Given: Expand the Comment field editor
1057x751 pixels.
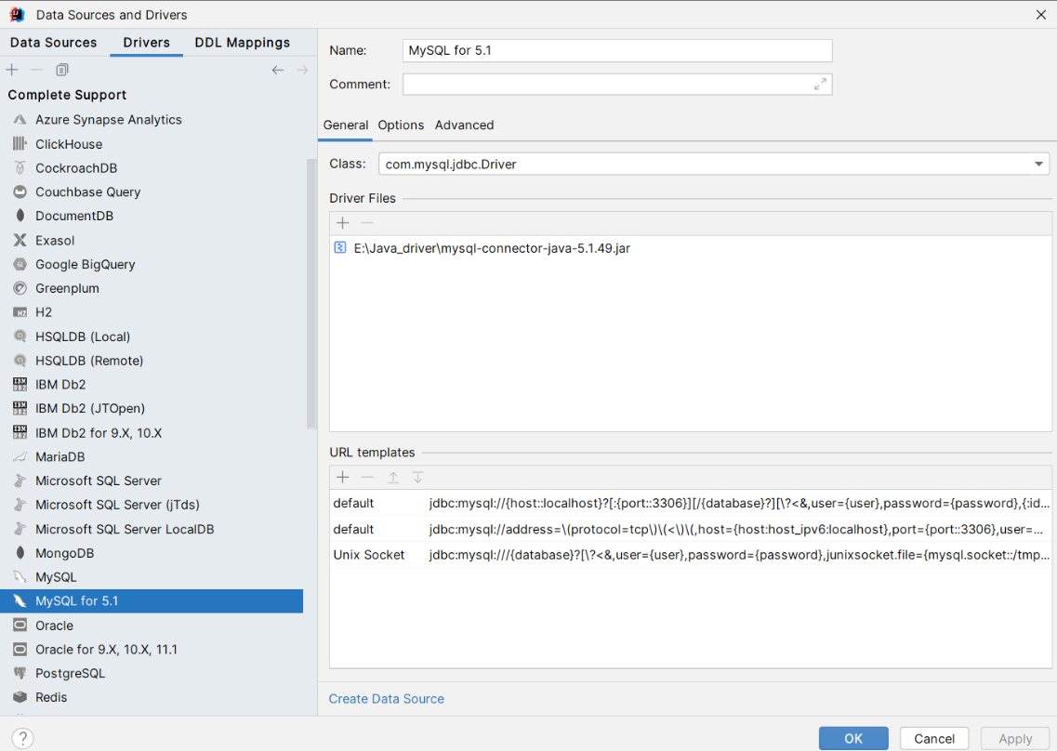Looking at the screenshot, I should tap(820, 85).
